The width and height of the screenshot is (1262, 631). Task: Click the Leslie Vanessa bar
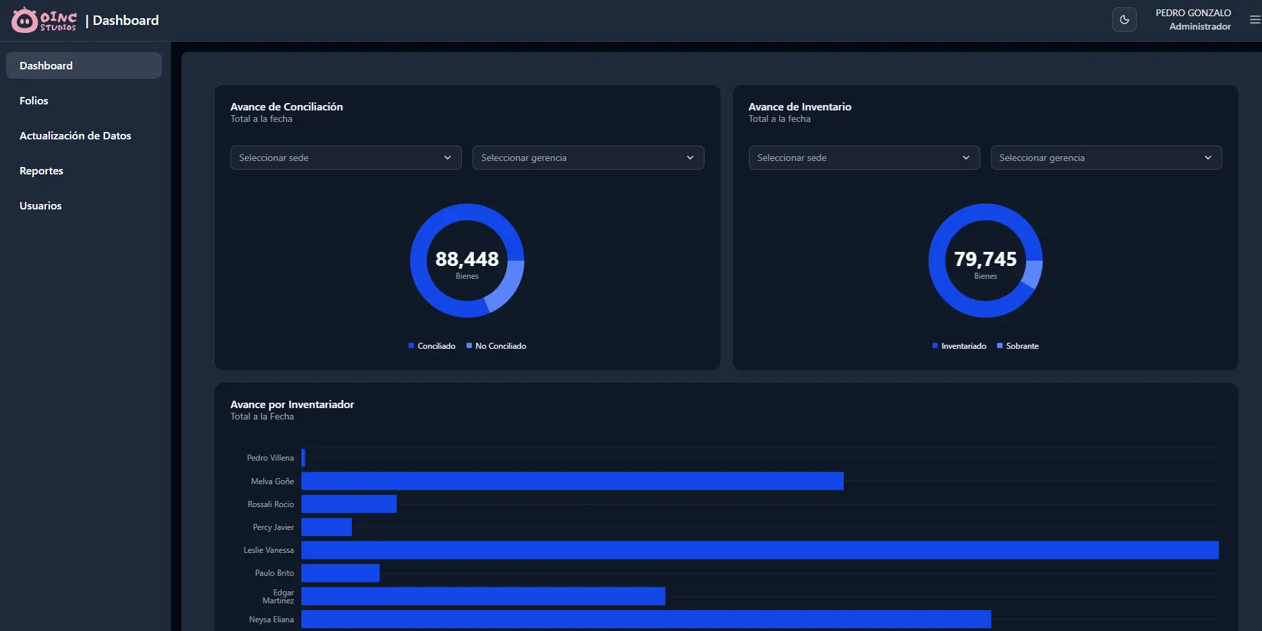click(759, 550)
